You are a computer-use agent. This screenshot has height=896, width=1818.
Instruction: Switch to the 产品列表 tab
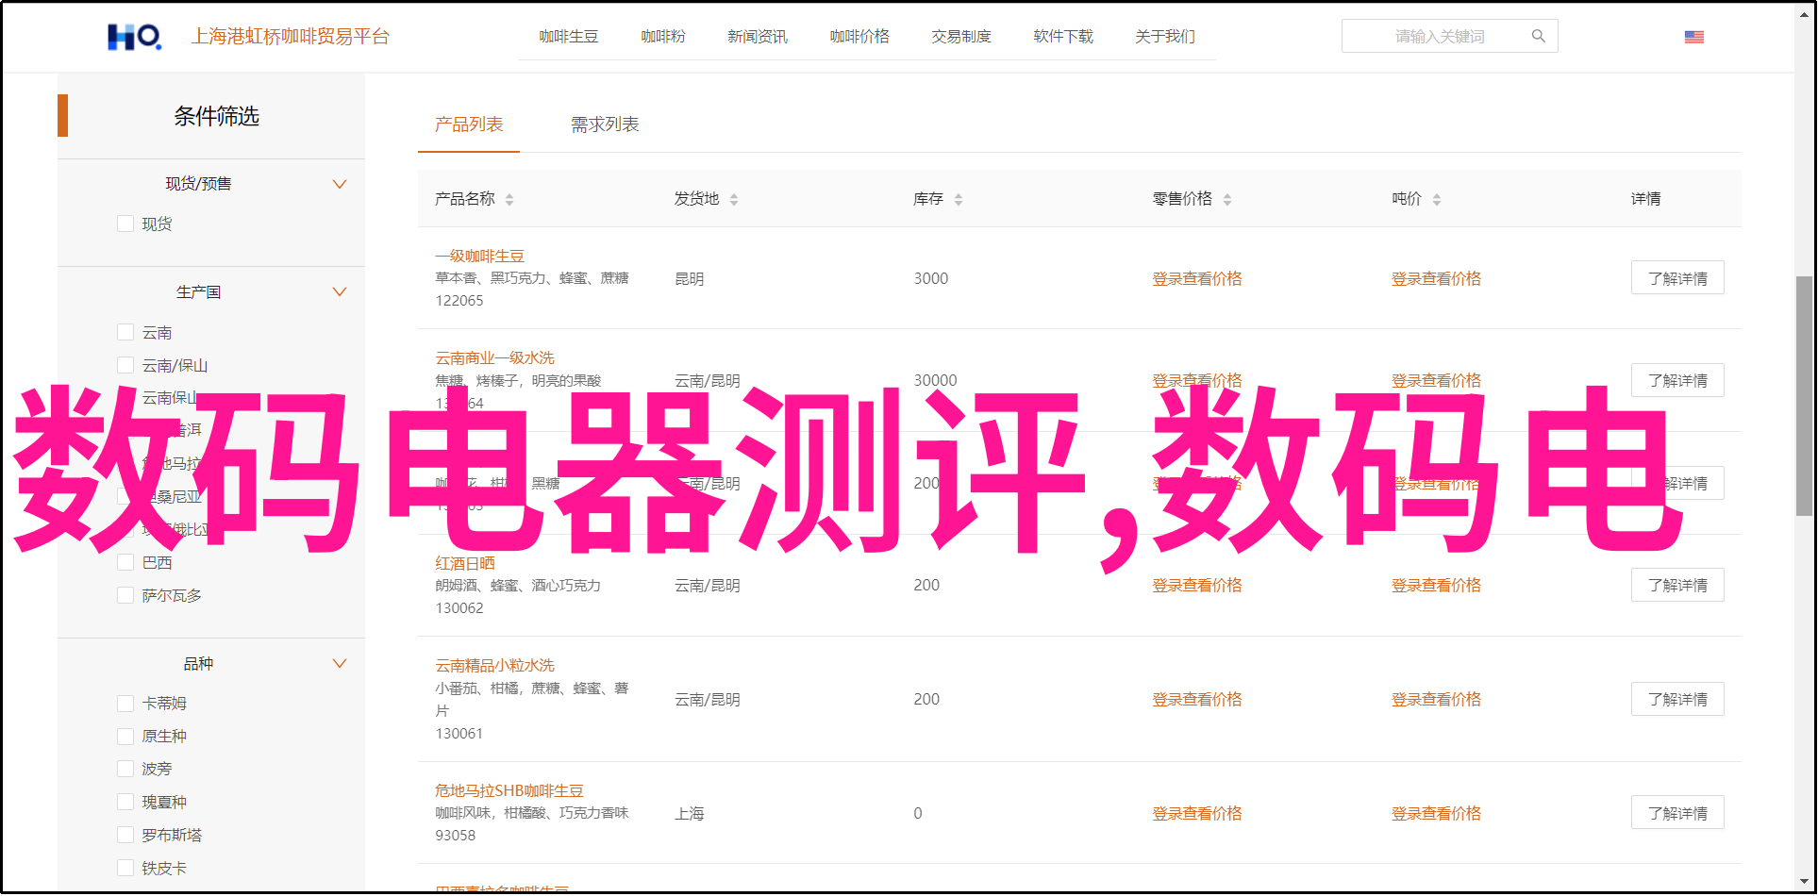tap(469, 124)
